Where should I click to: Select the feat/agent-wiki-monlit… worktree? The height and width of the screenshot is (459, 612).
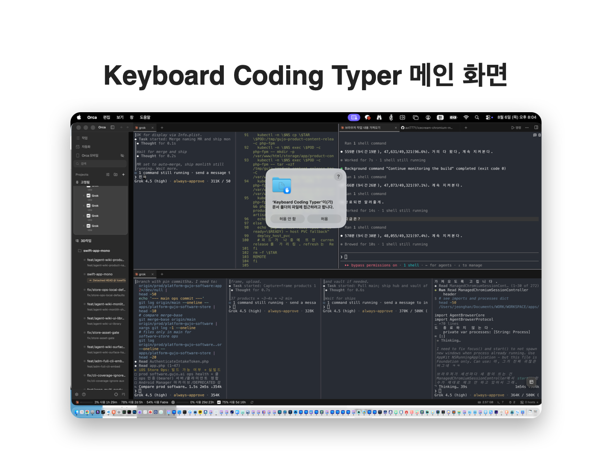105,306
